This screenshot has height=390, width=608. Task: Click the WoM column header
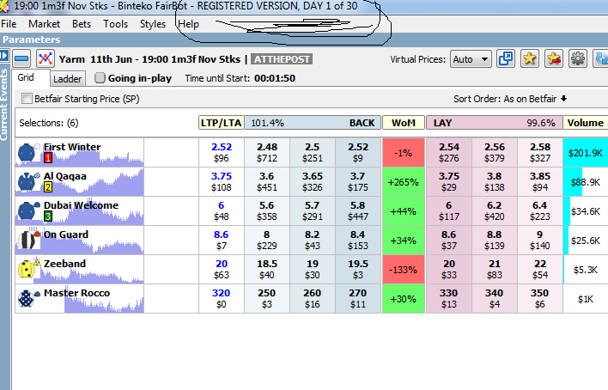(x=404, y=123)
